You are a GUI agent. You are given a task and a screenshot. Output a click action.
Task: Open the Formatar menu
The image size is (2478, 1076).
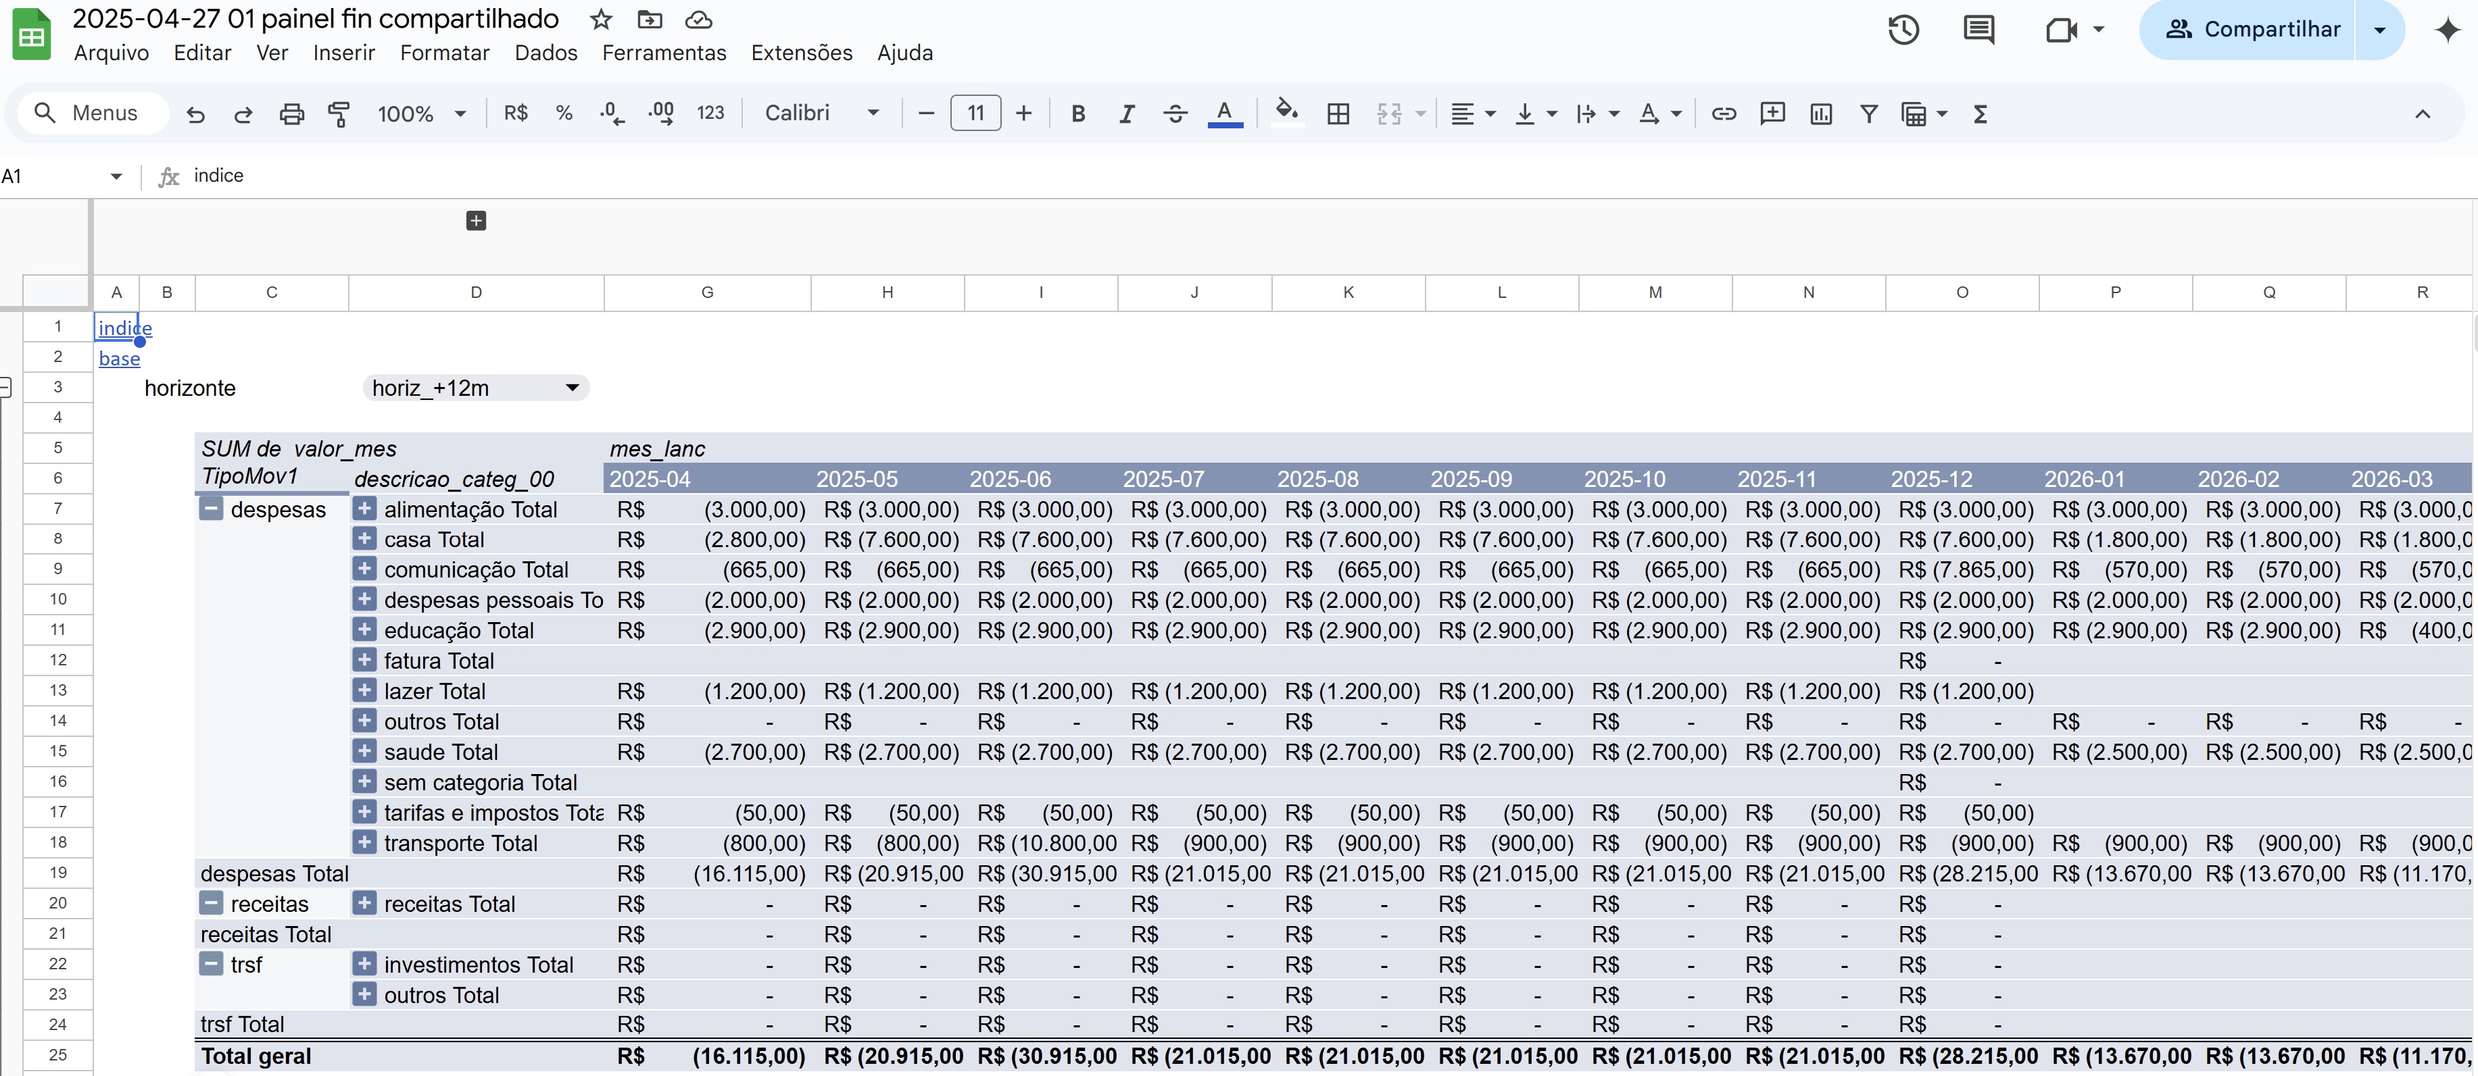click(444, 53)
